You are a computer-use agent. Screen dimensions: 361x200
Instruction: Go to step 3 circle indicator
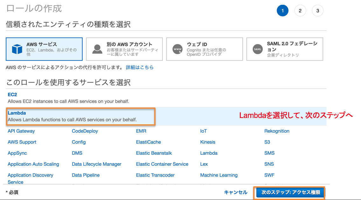(318, 10)
